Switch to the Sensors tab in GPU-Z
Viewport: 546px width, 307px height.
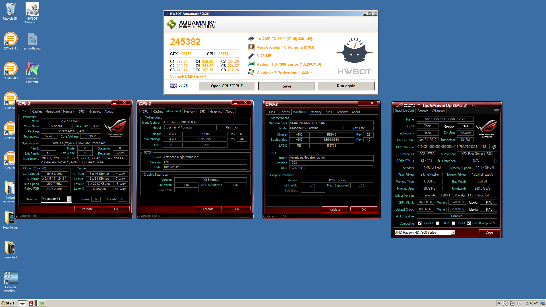[x=423, y=111]
